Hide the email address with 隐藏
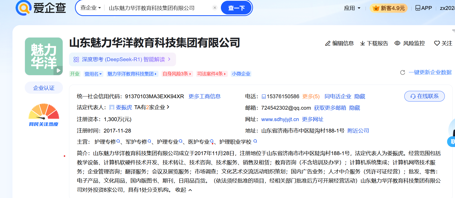455x198 pixels. point(355,108)
